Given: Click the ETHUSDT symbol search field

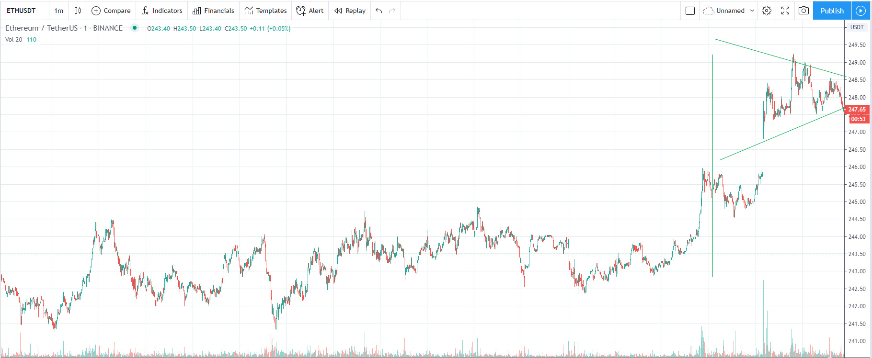Looking at the screenshot, I should (x=22, y=11).
